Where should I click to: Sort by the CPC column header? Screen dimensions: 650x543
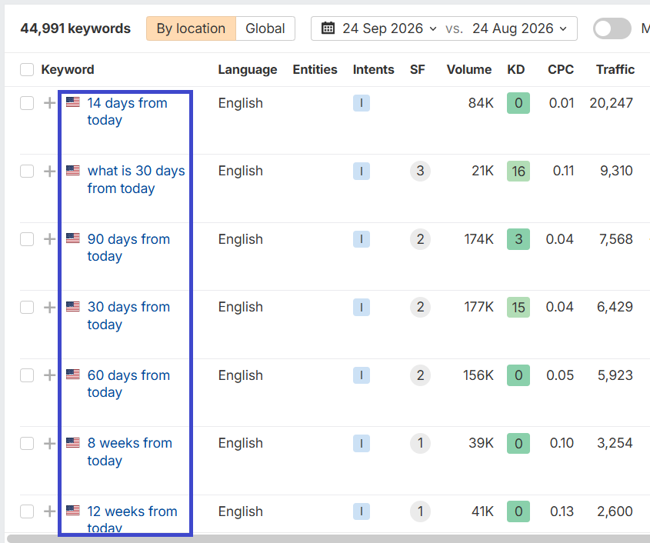pos(561,69)
